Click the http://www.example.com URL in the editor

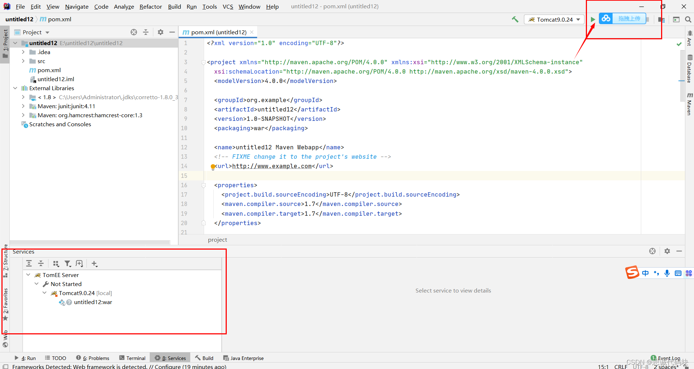click(x=272, y=166)
